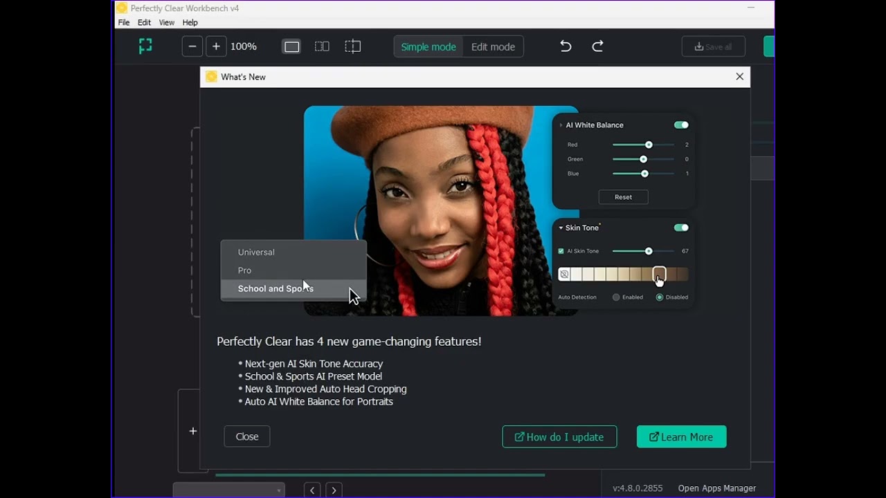Viewport: 886px width, 498px height.
Task: Click the app icon in the title bar
Action: click(x=122, y=8)
